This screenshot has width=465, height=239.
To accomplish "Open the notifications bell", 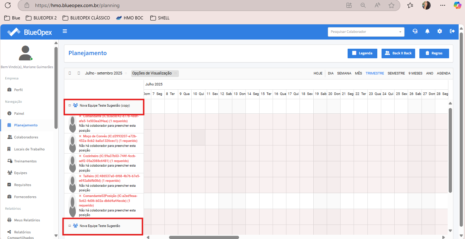I will 427,31.
